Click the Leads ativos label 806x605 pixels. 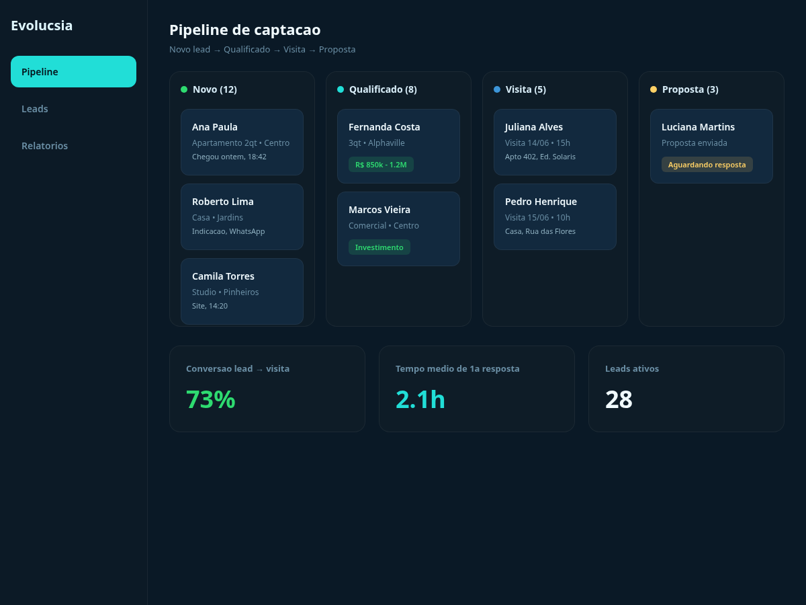[x=632, y=369]
